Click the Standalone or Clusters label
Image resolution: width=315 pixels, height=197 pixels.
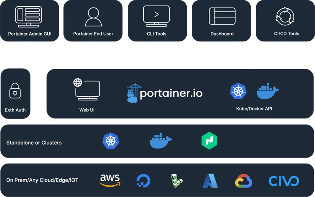[34, 143]
